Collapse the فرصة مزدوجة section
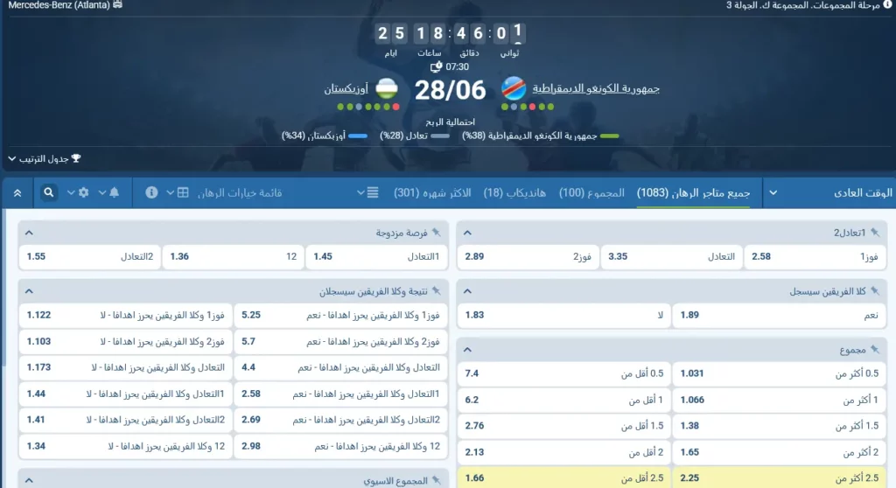 coord(29,233)
